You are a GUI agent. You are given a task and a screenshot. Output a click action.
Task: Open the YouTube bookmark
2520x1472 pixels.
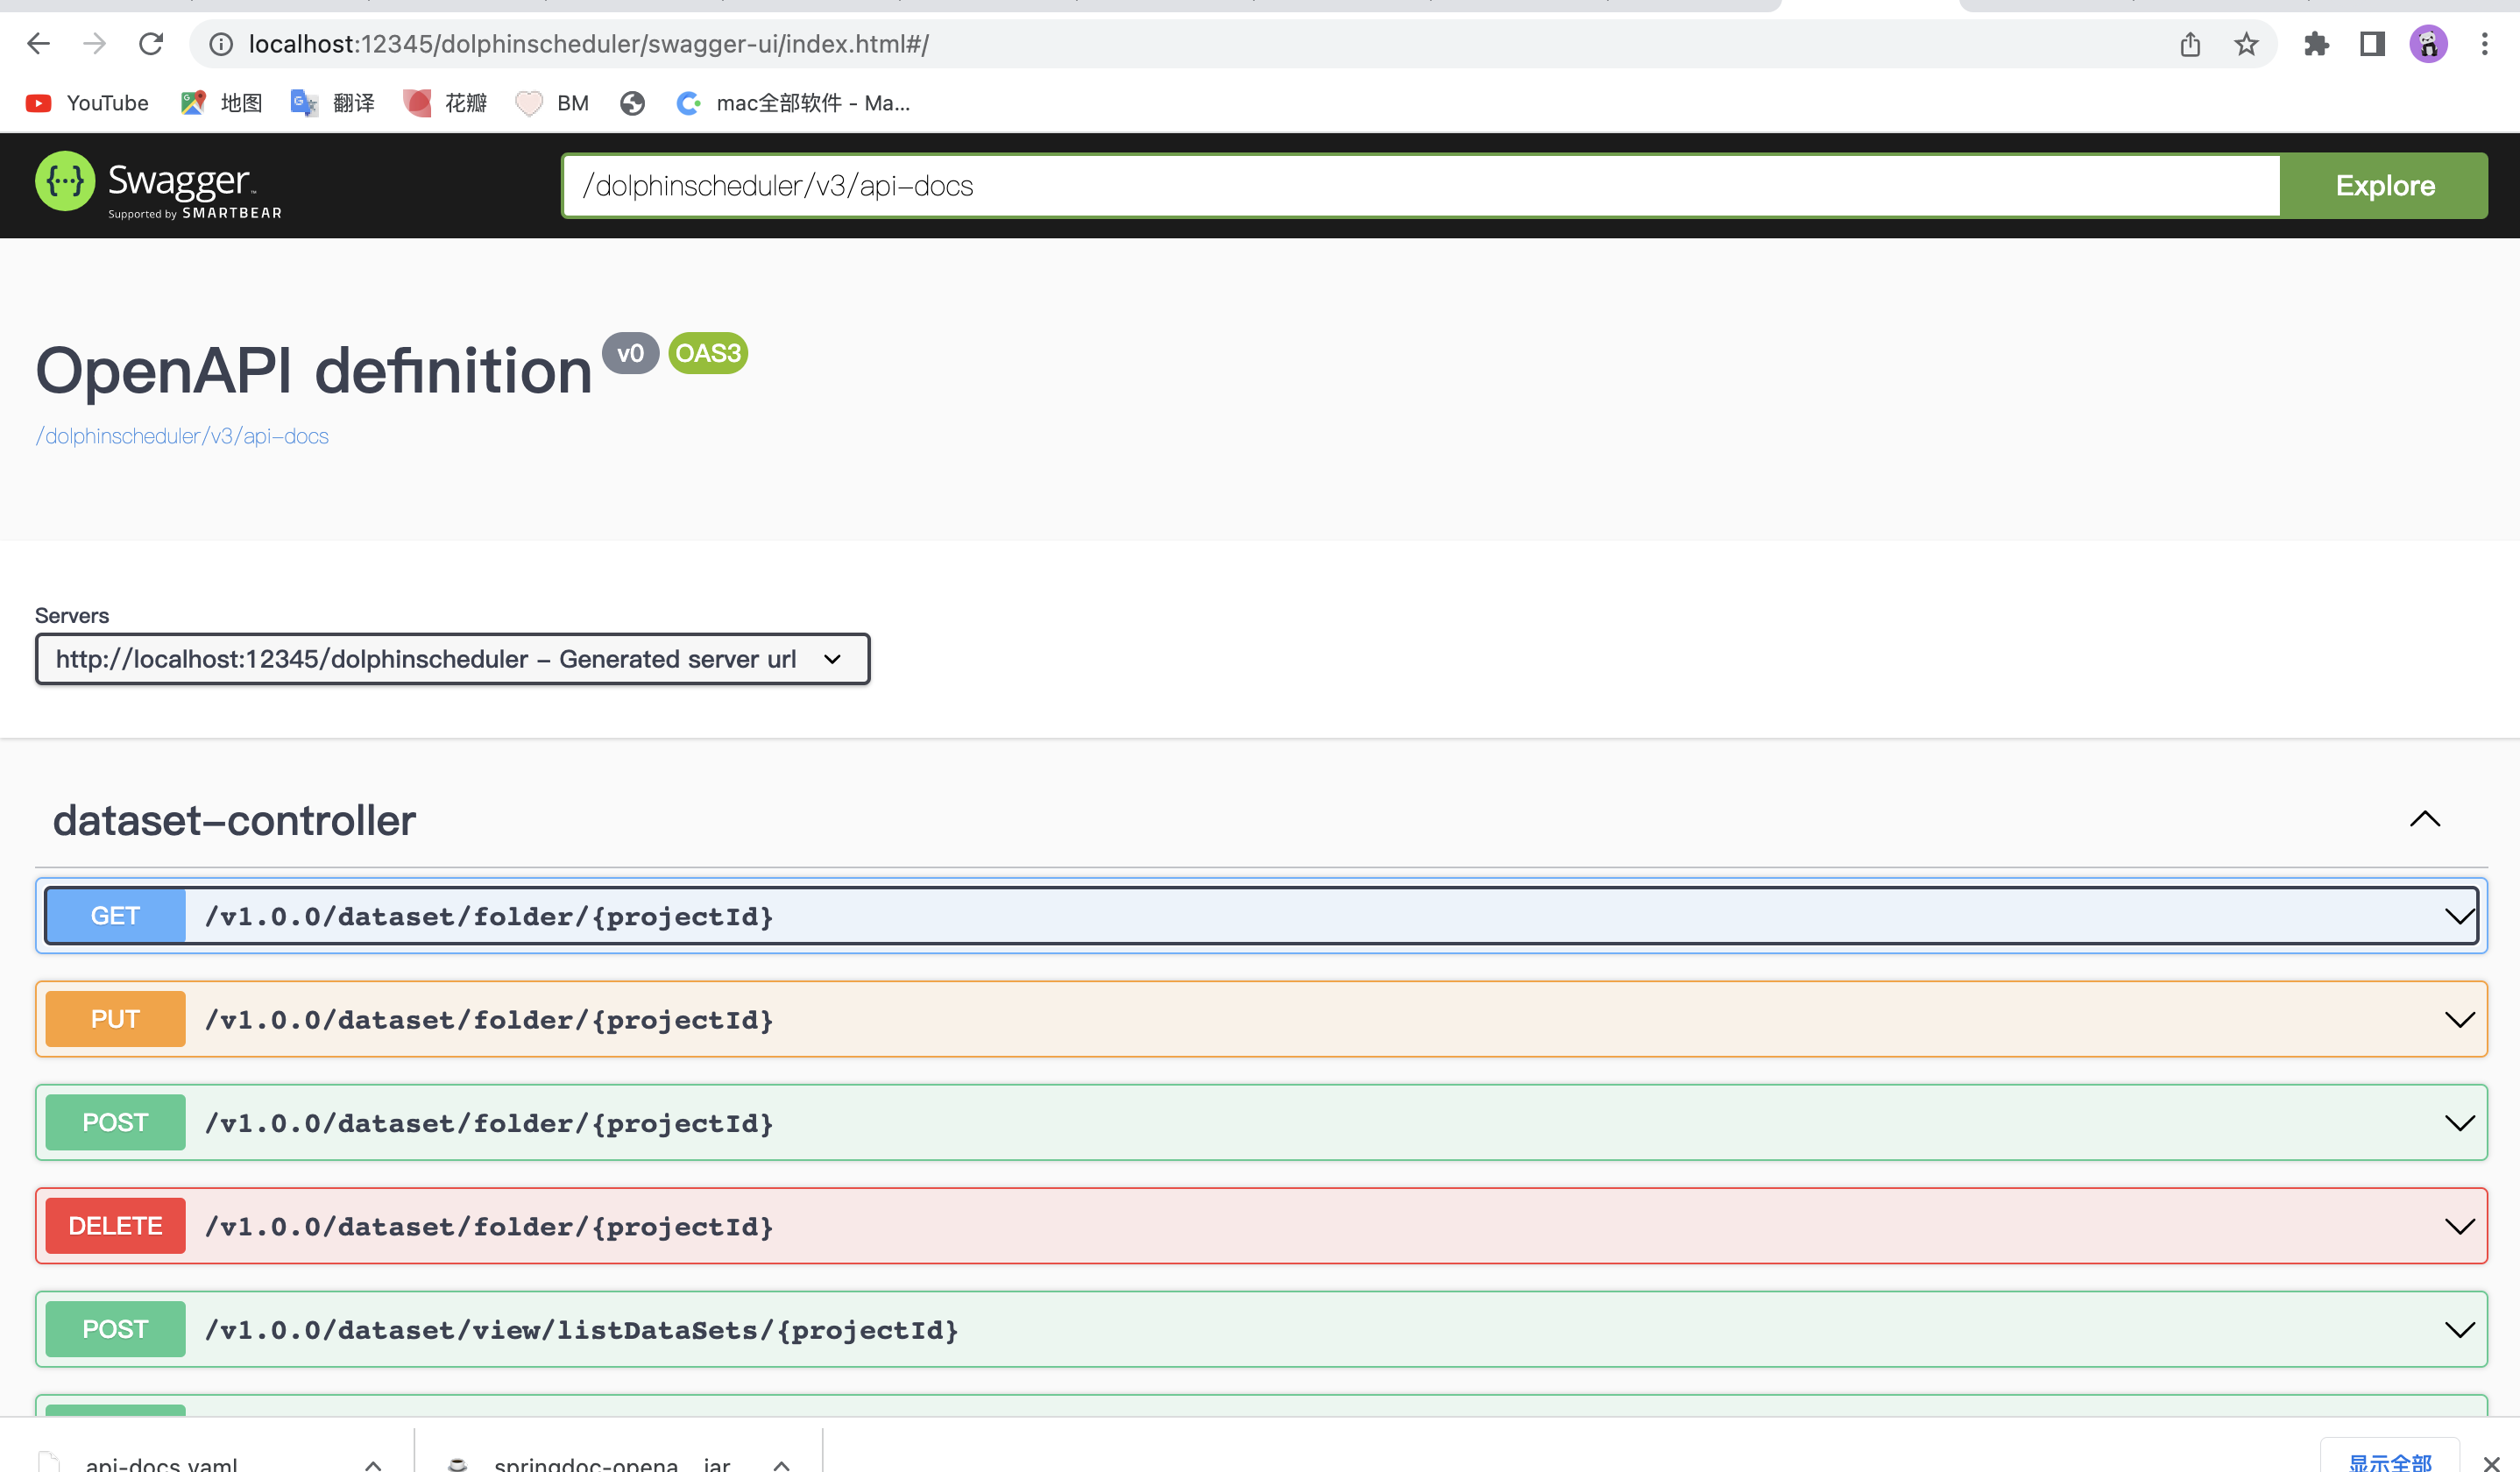pos(88,103)
